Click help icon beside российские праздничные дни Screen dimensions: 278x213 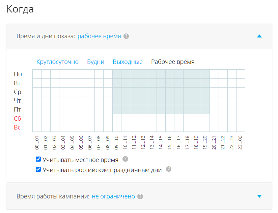coord(169,169)
